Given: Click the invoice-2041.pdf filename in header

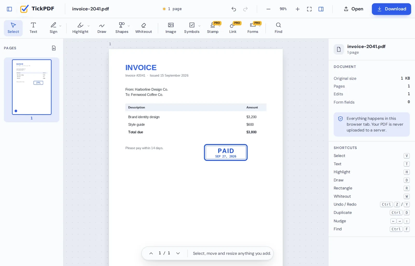Looking at the screenshot, I should [91, 9].
